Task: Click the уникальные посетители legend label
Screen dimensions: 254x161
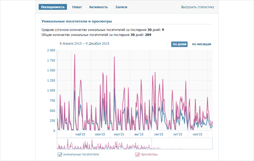Action: click(81, 154)
